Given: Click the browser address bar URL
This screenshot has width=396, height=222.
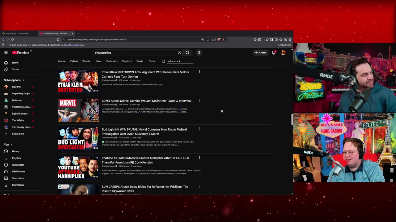Looking at the screenshot, I should click(x=97, y=39).
